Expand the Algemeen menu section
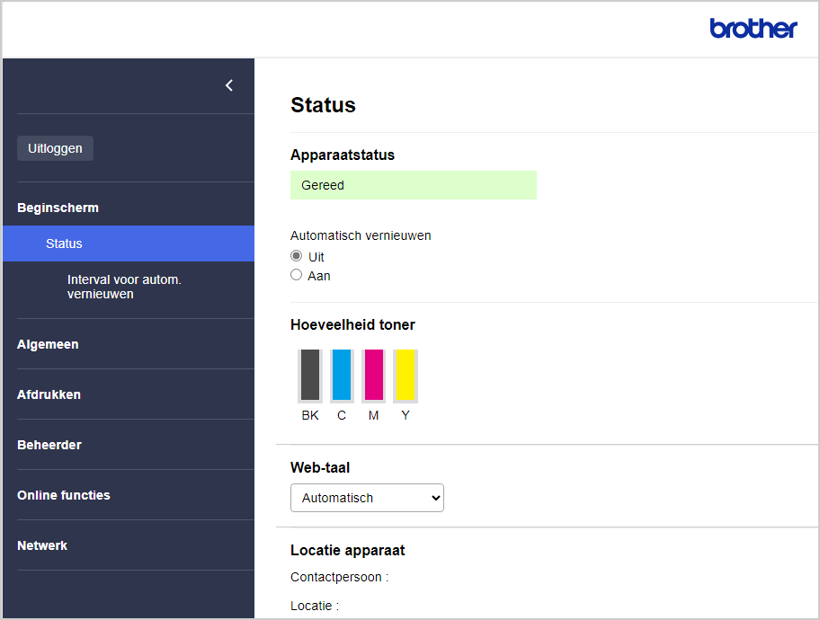Viewport: 820px width, 620px height. 48,344
